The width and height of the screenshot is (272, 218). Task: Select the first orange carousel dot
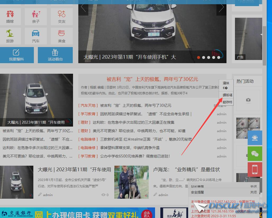(x=198, y=57)
